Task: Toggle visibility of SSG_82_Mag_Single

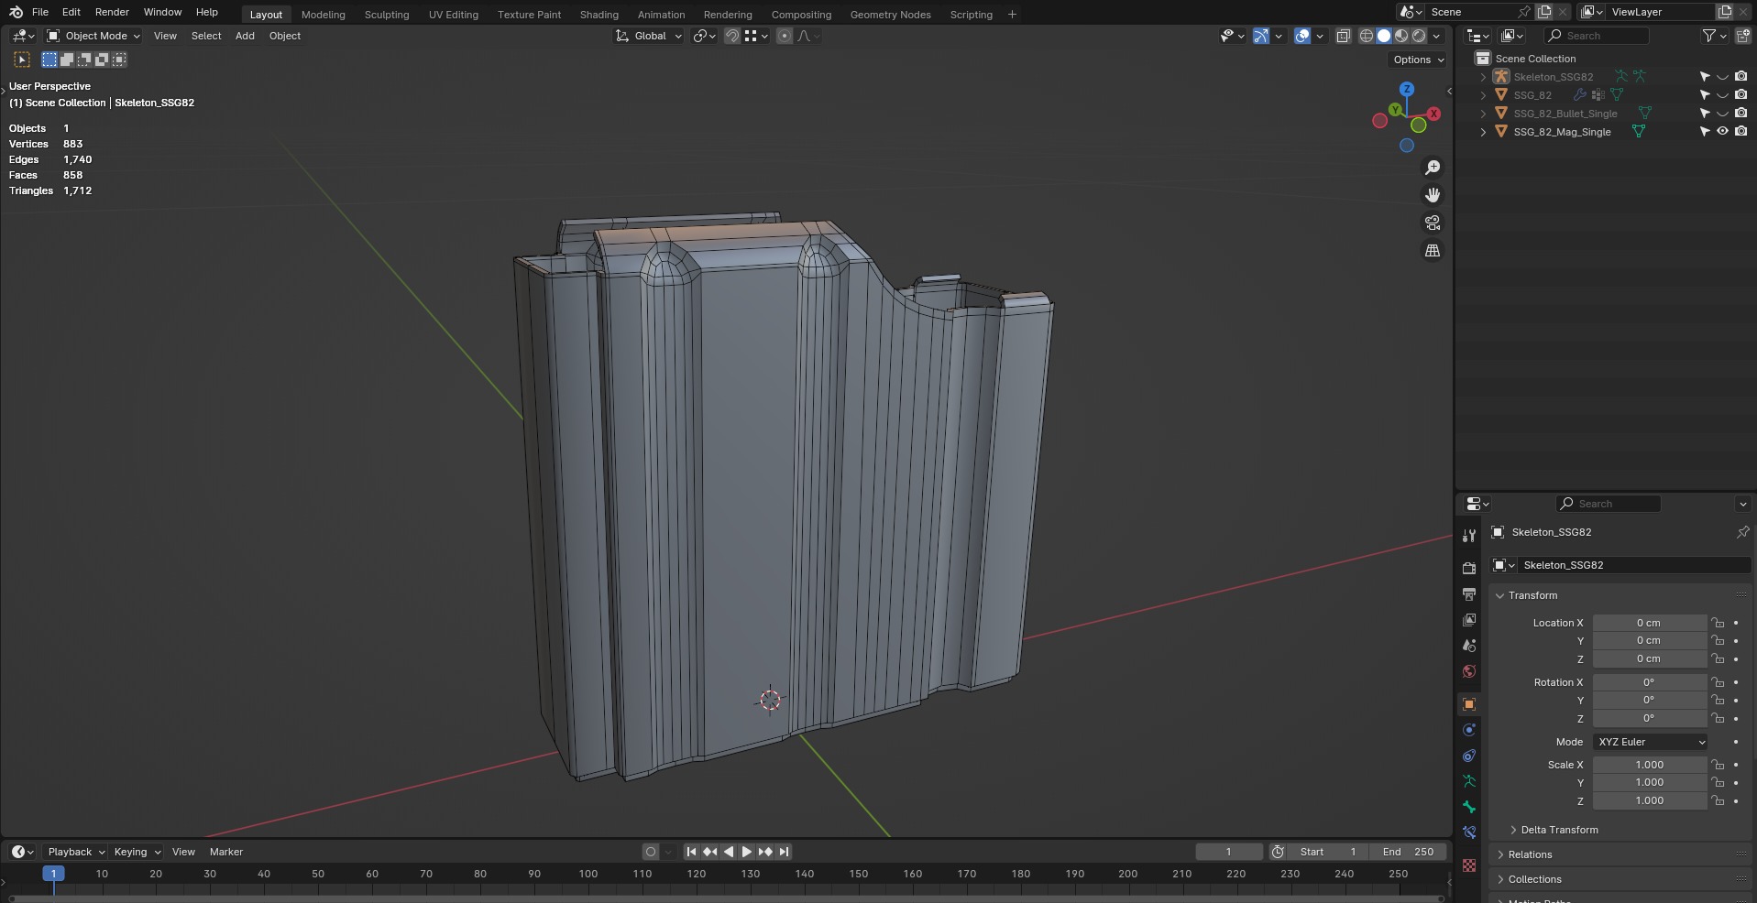Action: [1722, 131]
